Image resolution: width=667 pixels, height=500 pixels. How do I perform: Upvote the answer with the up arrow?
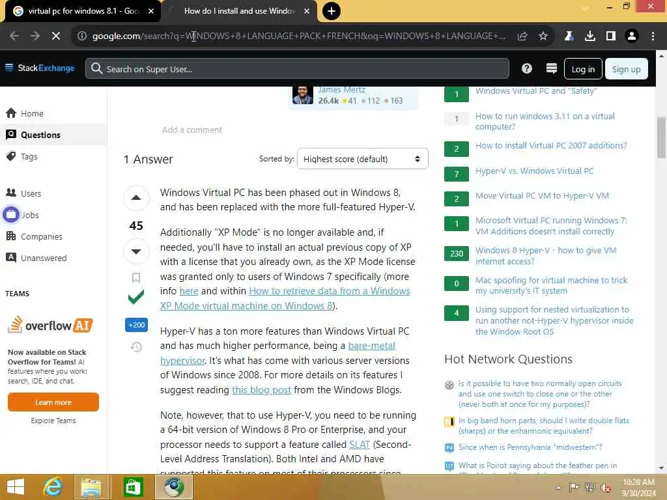[x=136, y=198]
